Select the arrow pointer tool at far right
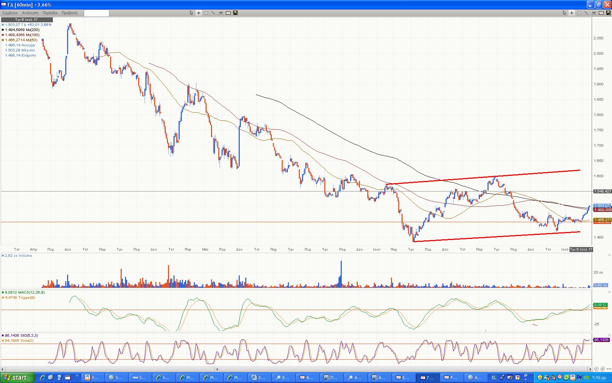The height and width of the screenshot is (383, 612). pos(564,13)
